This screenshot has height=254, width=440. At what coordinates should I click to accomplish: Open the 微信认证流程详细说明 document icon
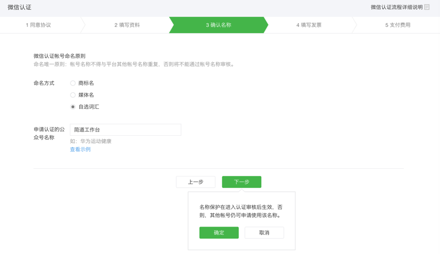coord(427,7)
